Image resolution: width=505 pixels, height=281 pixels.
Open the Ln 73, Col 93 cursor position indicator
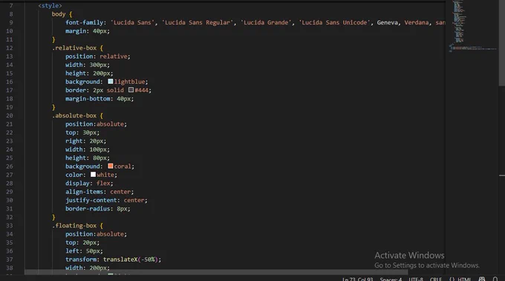(357, 279)
